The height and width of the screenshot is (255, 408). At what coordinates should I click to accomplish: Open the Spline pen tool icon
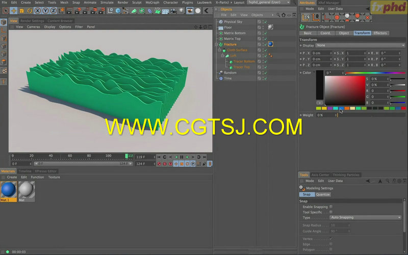[125, 11]
